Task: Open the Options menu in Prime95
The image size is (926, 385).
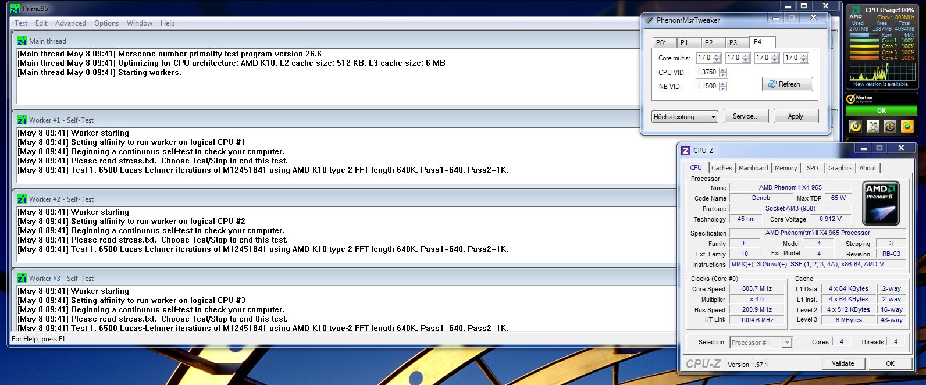Action: 106,23
